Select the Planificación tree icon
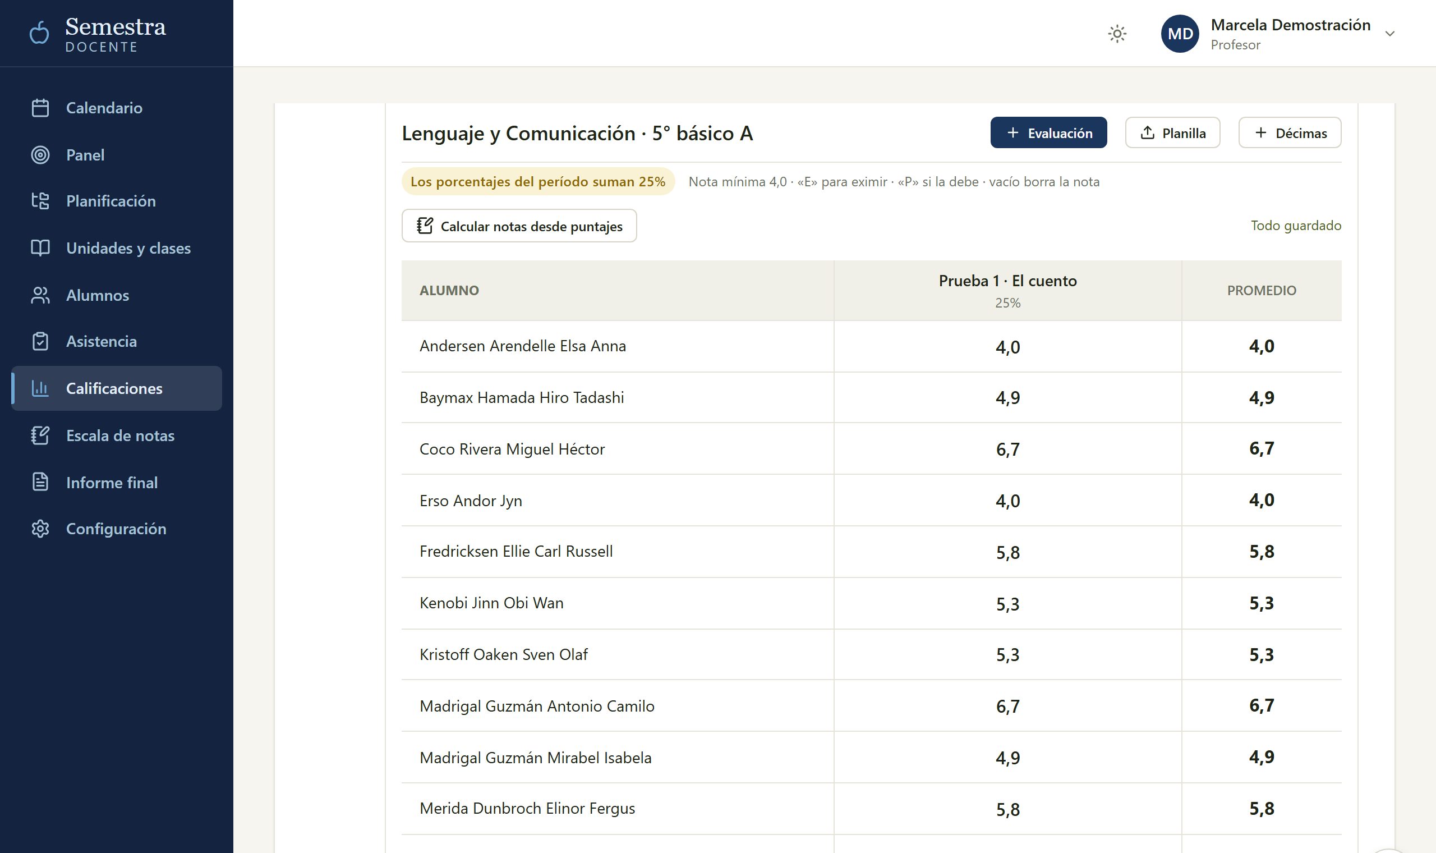Screen dimensions: 1436x853 click(x=40, y=201)
